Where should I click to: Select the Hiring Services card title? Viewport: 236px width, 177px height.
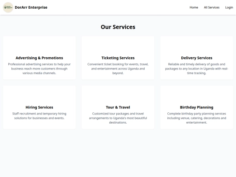click(x=39, y=108)
